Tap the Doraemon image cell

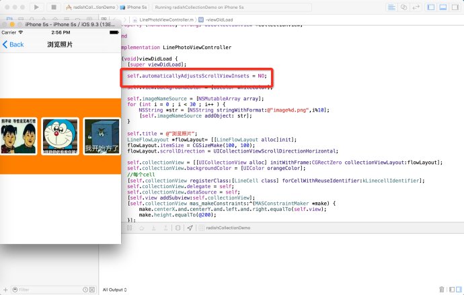point(61,136)
